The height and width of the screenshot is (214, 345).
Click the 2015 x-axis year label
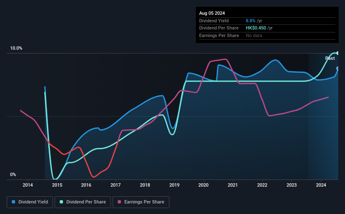tap(57, 185)
